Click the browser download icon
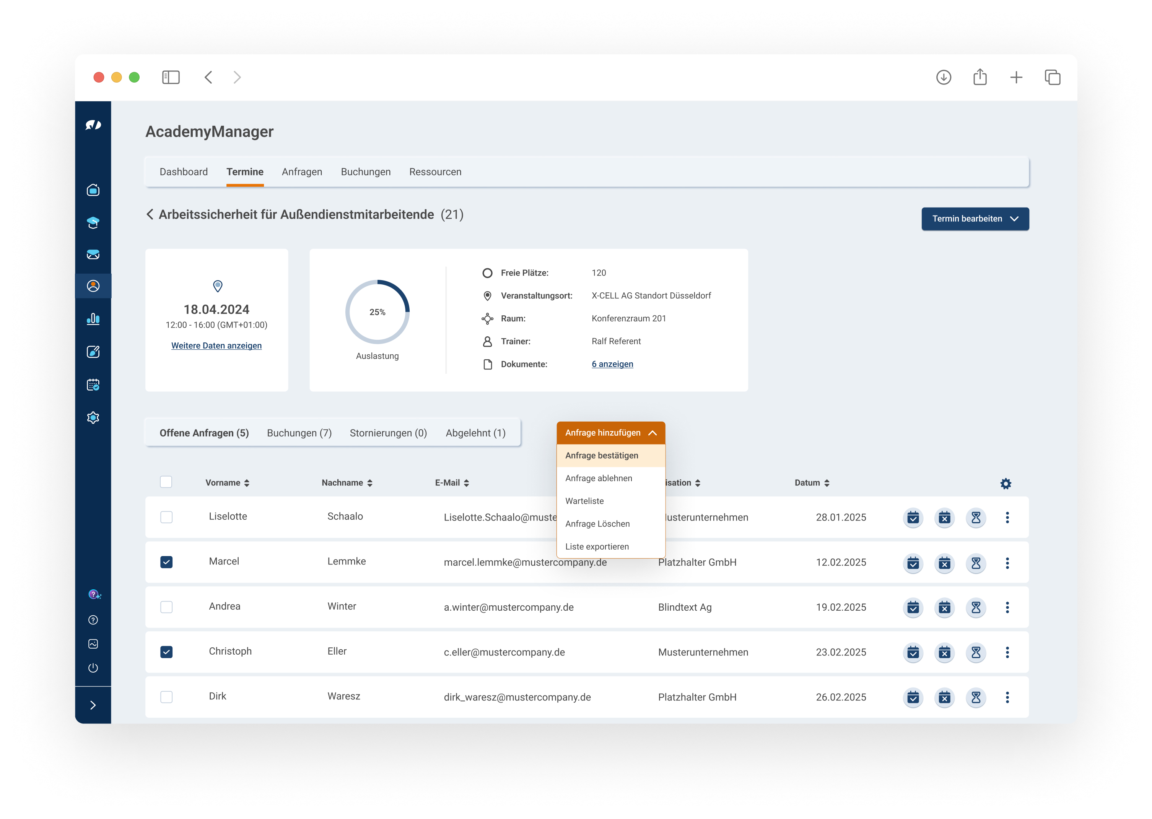Screen dimensions: 1152x819 943,78
